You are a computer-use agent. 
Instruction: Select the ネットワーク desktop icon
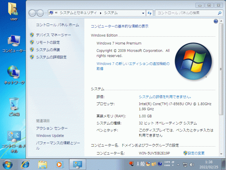[x=14, y=75]
